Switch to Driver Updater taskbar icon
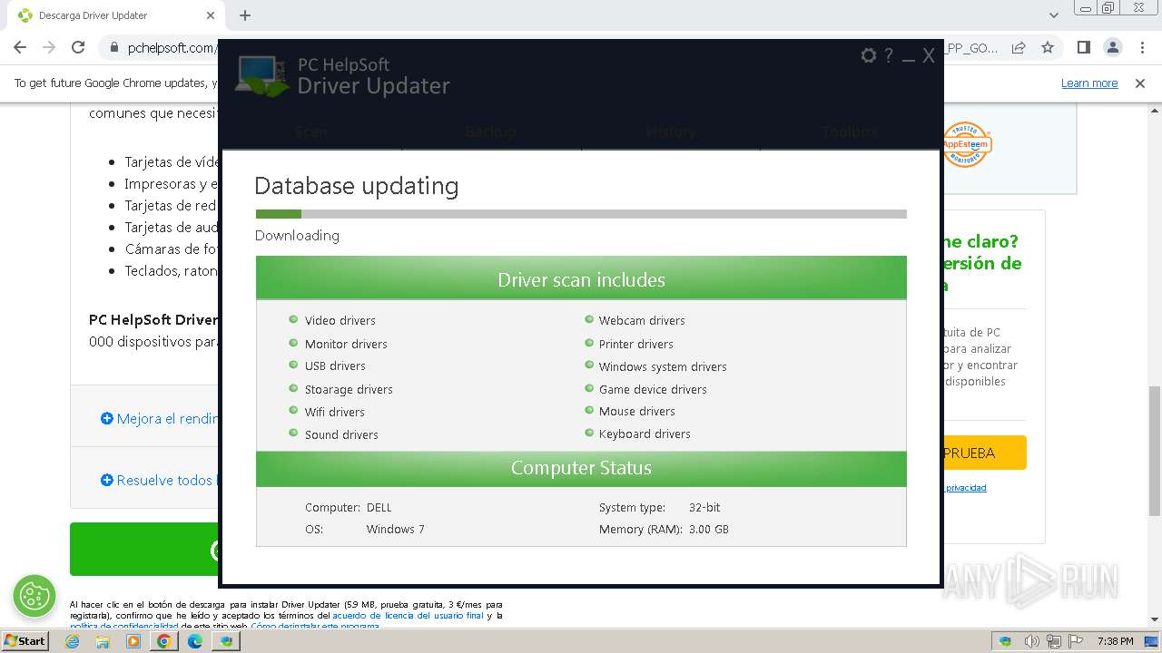The height and width of the screenshot is (653, 1162). [226, 641]
